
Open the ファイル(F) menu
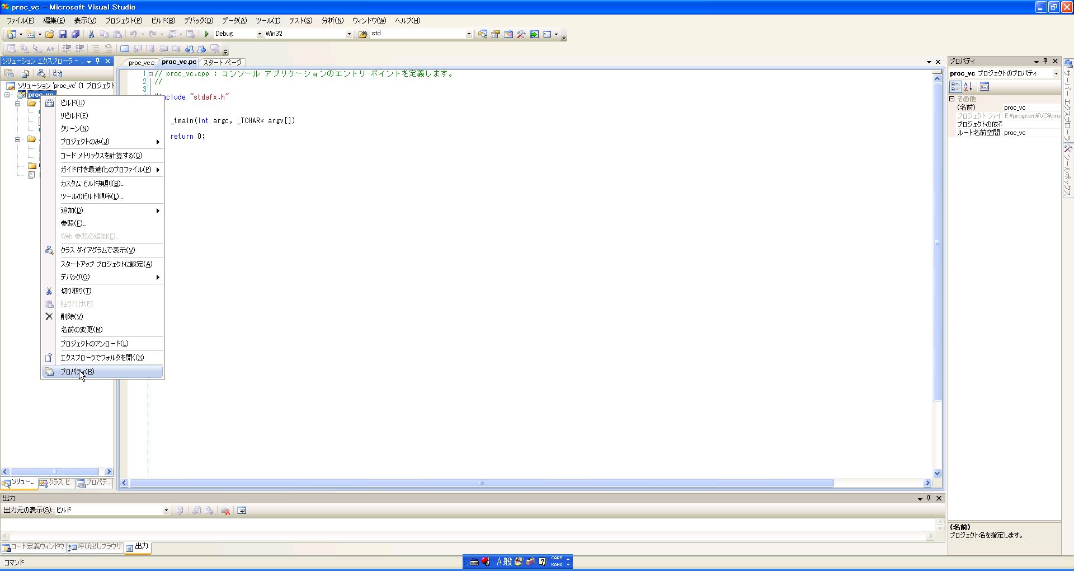coord(20,21)
